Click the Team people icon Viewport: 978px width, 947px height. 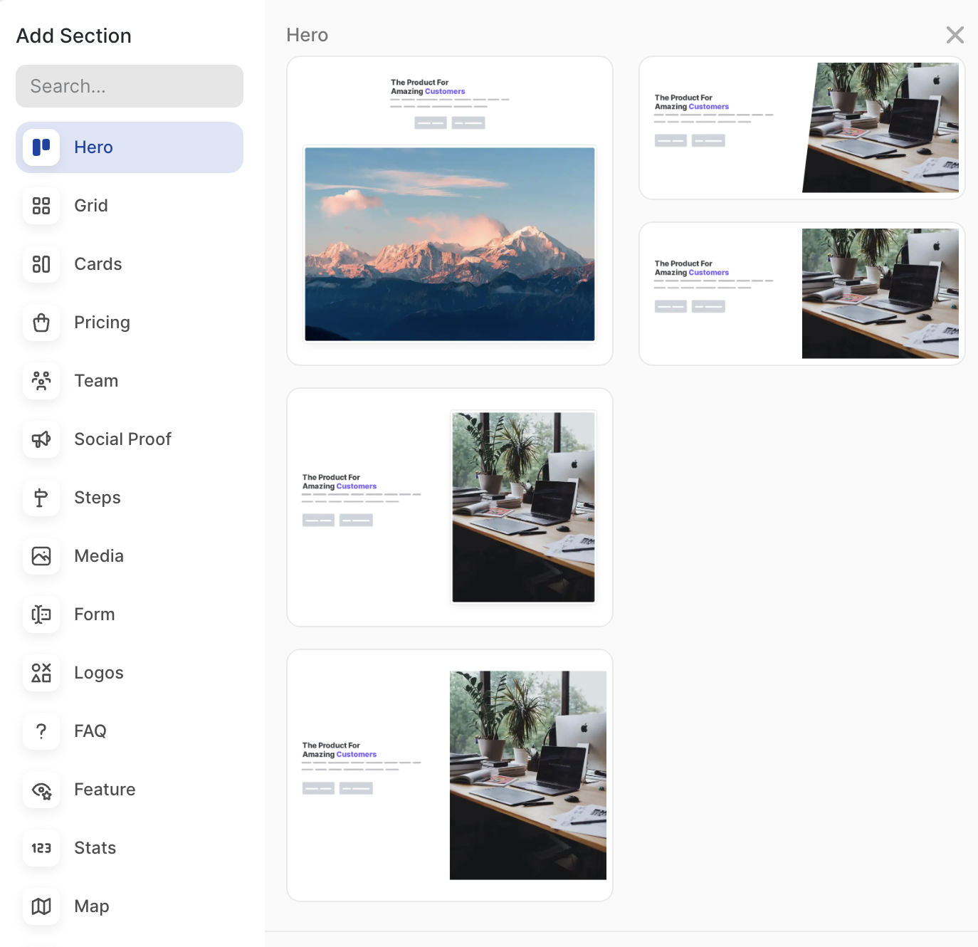[41, 381]
